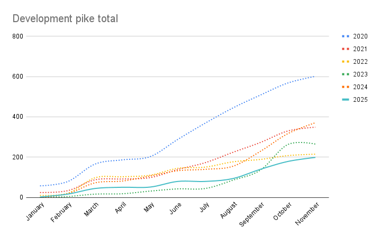The width and height of the screenshot is (380, 238).
Task: Select the 2022 yellow legend marker
Action: [x=346, y=62]
